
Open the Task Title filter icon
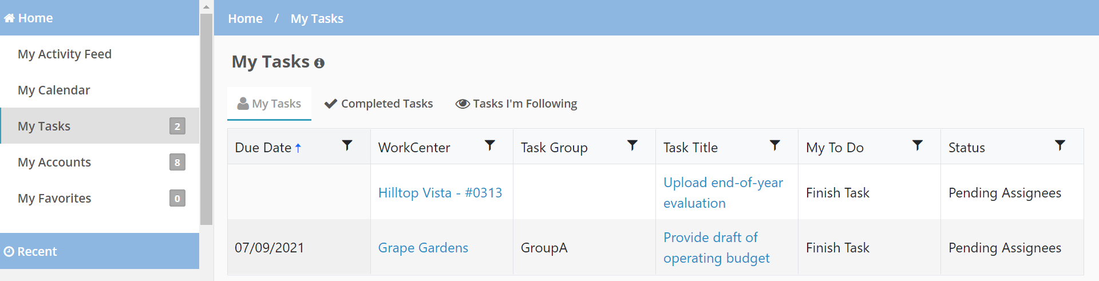tap(775, 145)
